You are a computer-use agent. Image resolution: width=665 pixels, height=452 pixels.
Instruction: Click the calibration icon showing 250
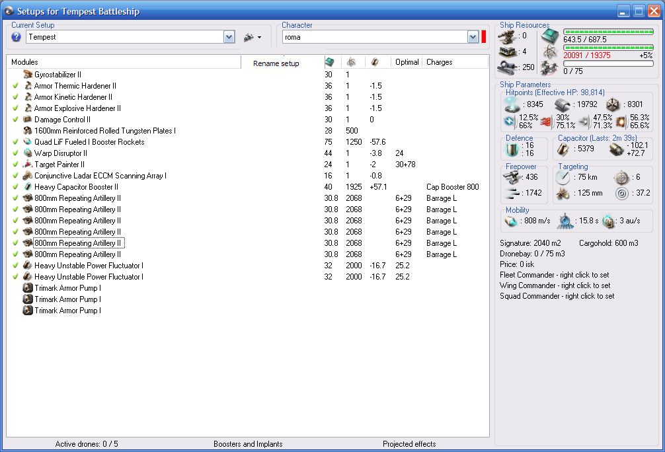[x=508, y=67]
